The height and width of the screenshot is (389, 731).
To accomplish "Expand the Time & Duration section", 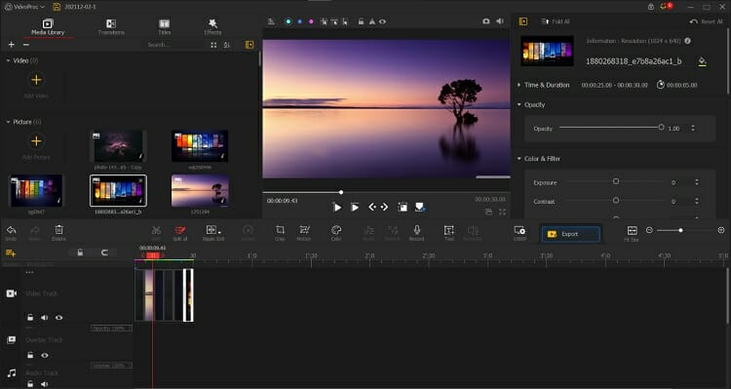I will 519,85.
